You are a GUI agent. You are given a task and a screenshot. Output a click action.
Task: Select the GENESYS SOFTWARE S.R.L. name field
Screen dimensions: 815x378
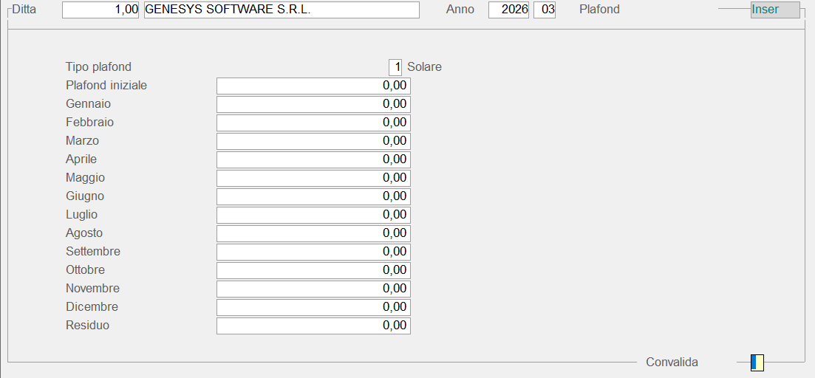282,10
